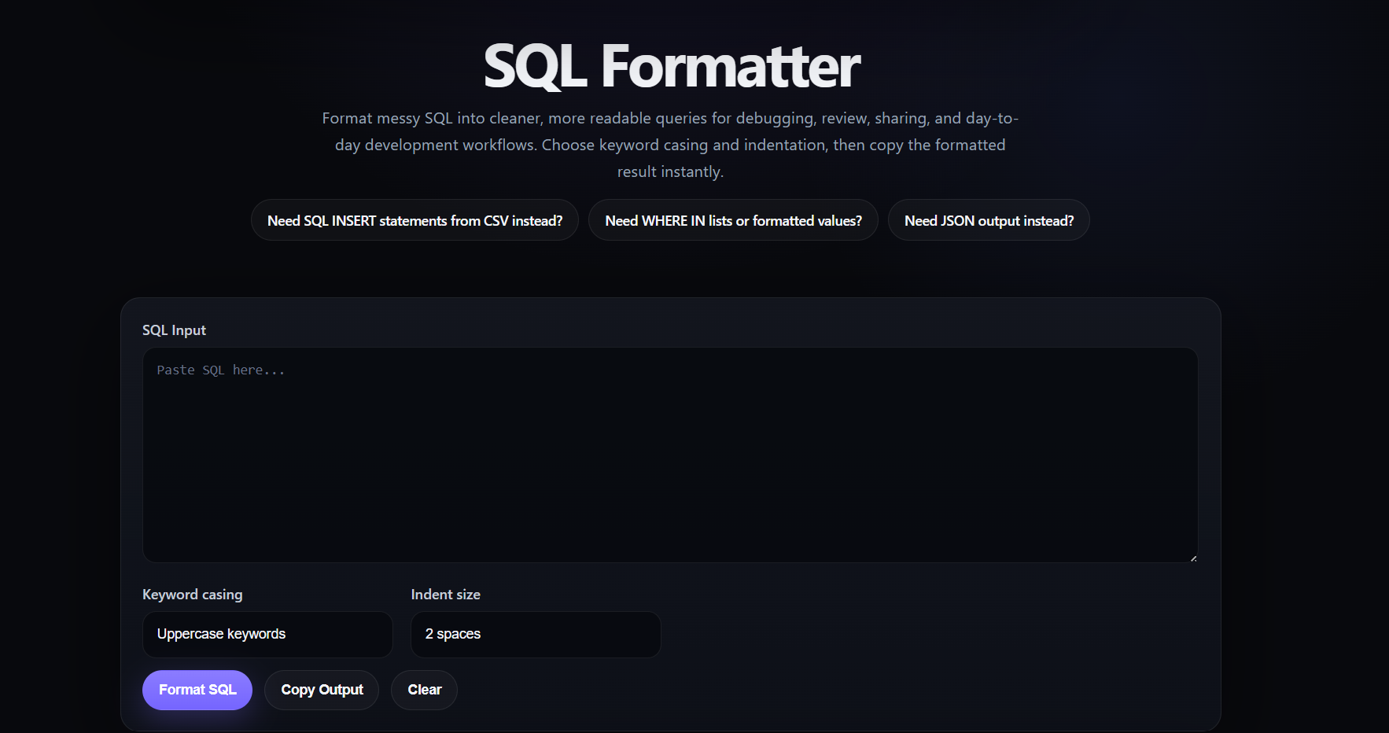
Task: Click the SQL Input label
Action: [174, 330]
